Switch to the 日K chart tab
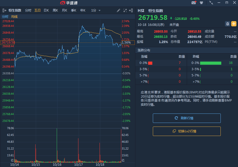Screen dimensions: 238x167 click(46, 10)
